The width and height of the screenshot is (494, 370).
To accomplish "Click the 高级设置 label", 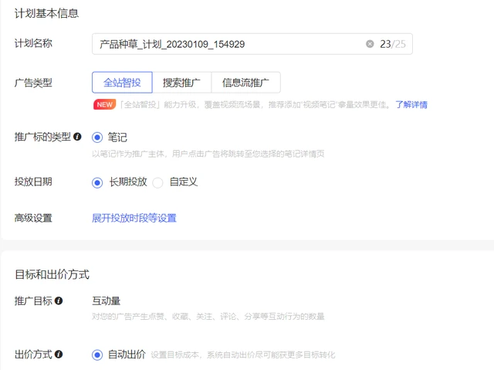I will click(33, 218).
